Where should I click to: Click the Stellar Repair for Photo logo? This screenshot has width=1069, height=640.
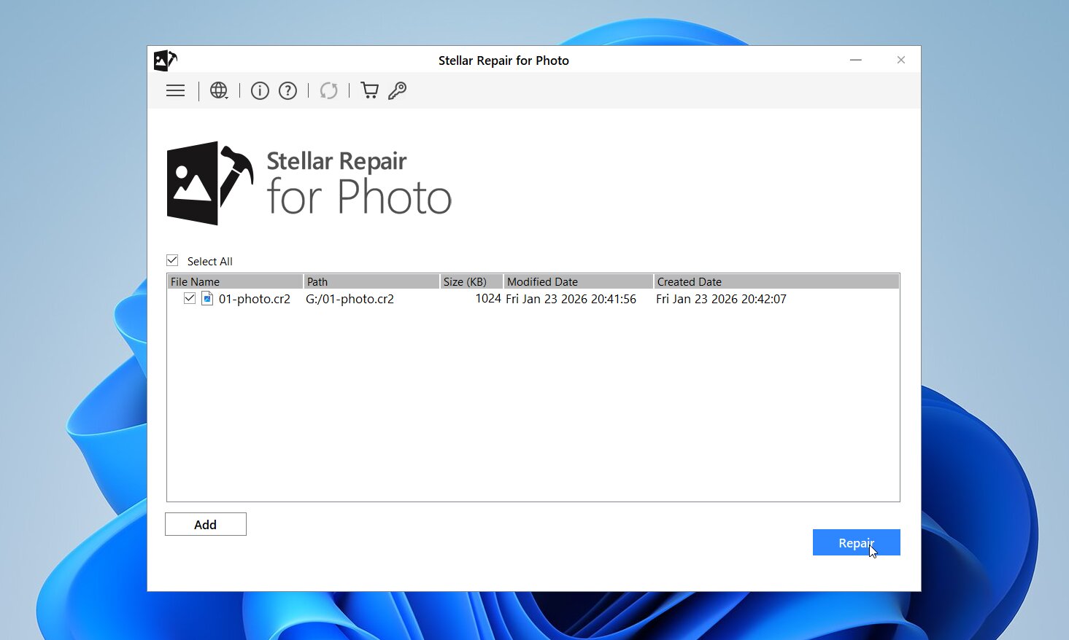(x=309, y=183)
